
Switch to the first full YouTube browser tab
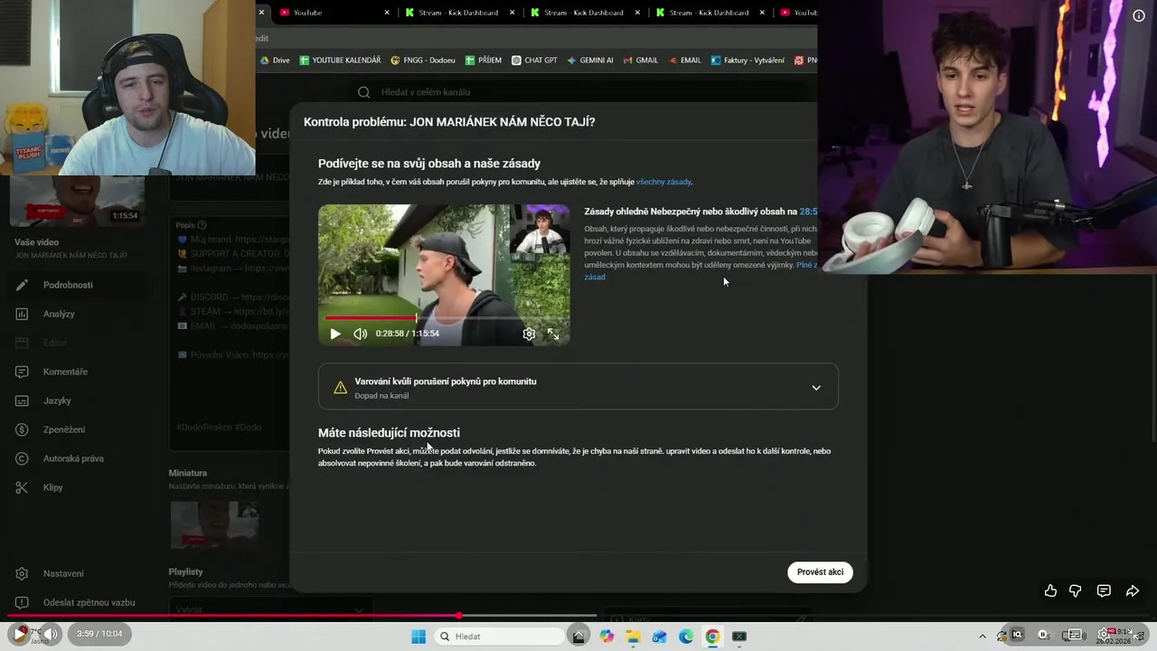click(334, 13)
